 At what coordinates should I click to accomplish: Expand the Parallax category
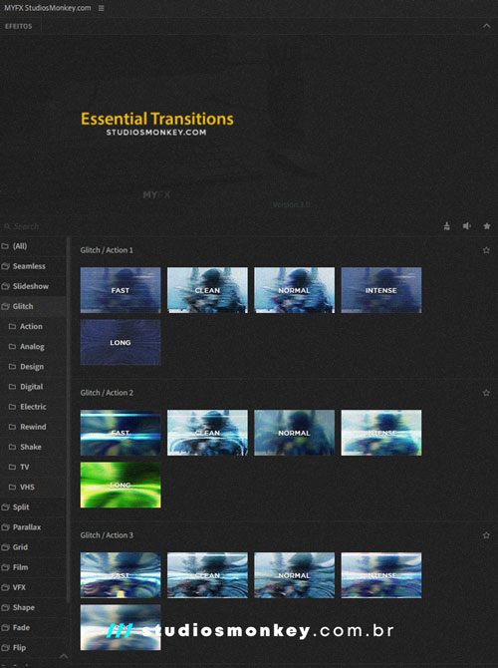pos(33,527)
